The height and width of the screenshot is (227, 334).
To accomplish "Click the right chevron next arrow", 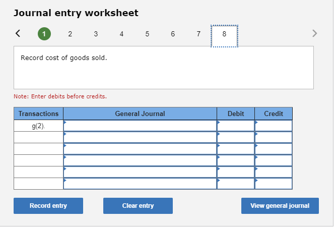I will 315,33.
